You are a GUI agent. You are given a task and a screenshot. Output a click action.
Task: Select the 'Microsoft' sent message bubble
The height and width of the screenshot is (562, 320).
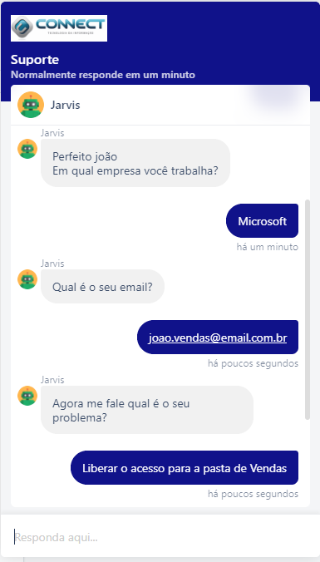coord(263,221)
